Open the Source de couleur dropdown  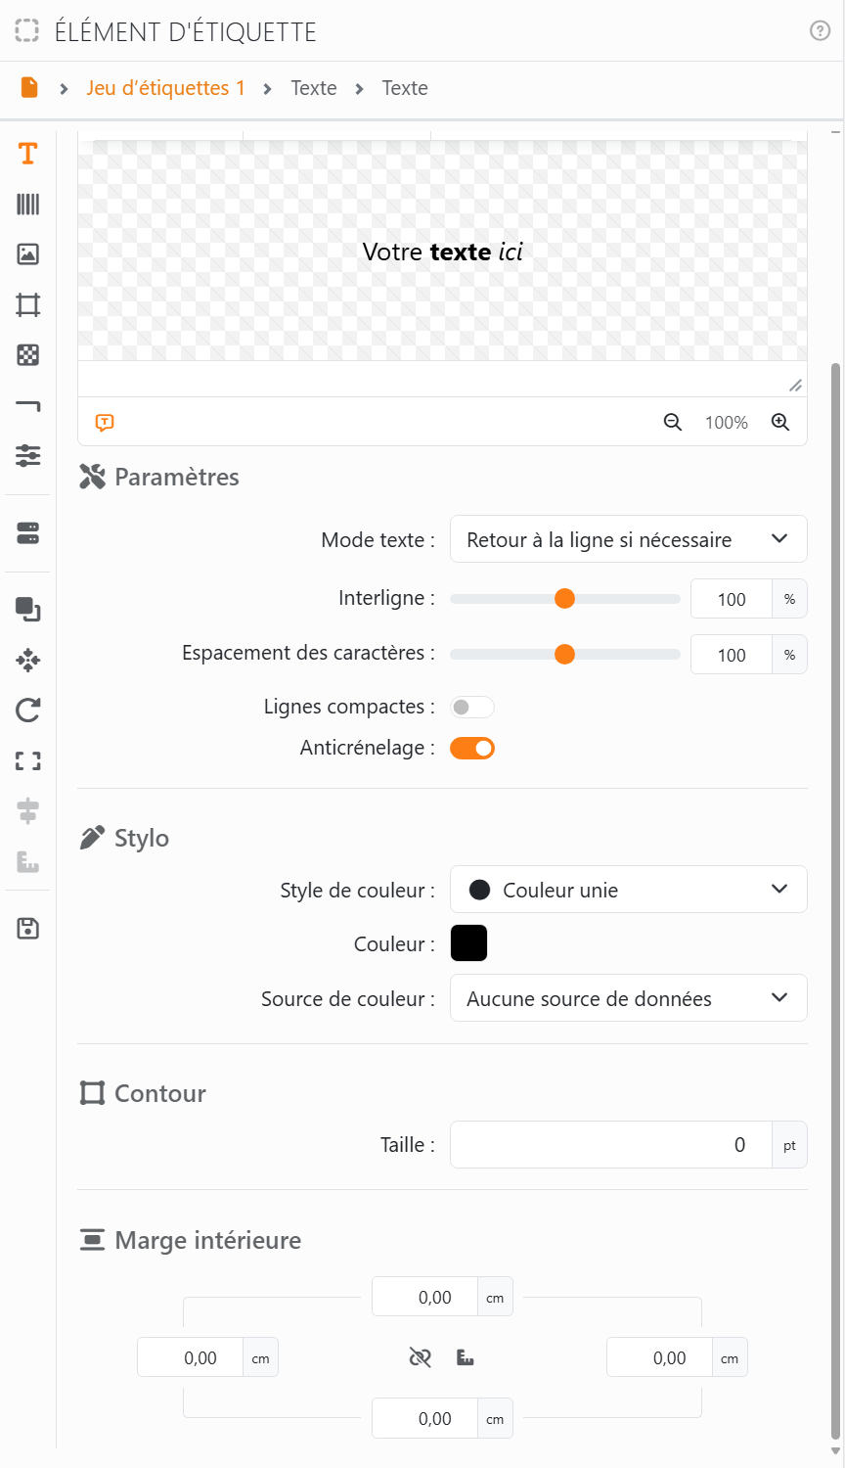(x=629, y=998)
